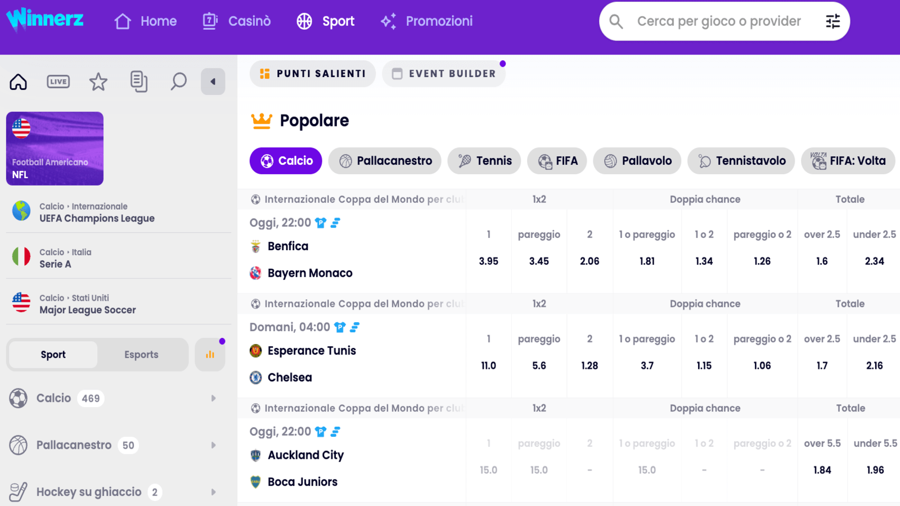
Task: Open the Boca Juniors team name
Action: [303, 482]
